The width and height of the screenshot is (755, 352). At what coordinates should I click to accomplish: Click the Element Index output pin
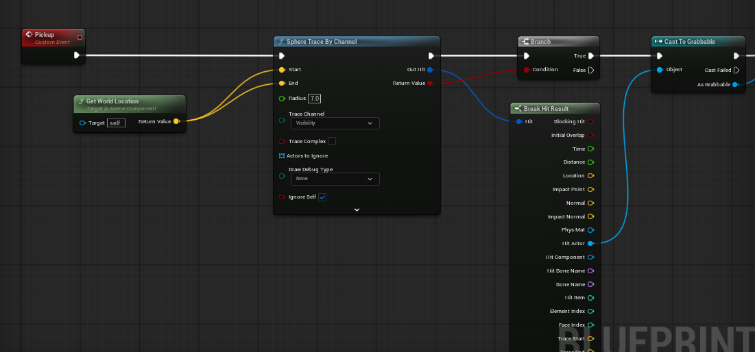click(591, 311)
